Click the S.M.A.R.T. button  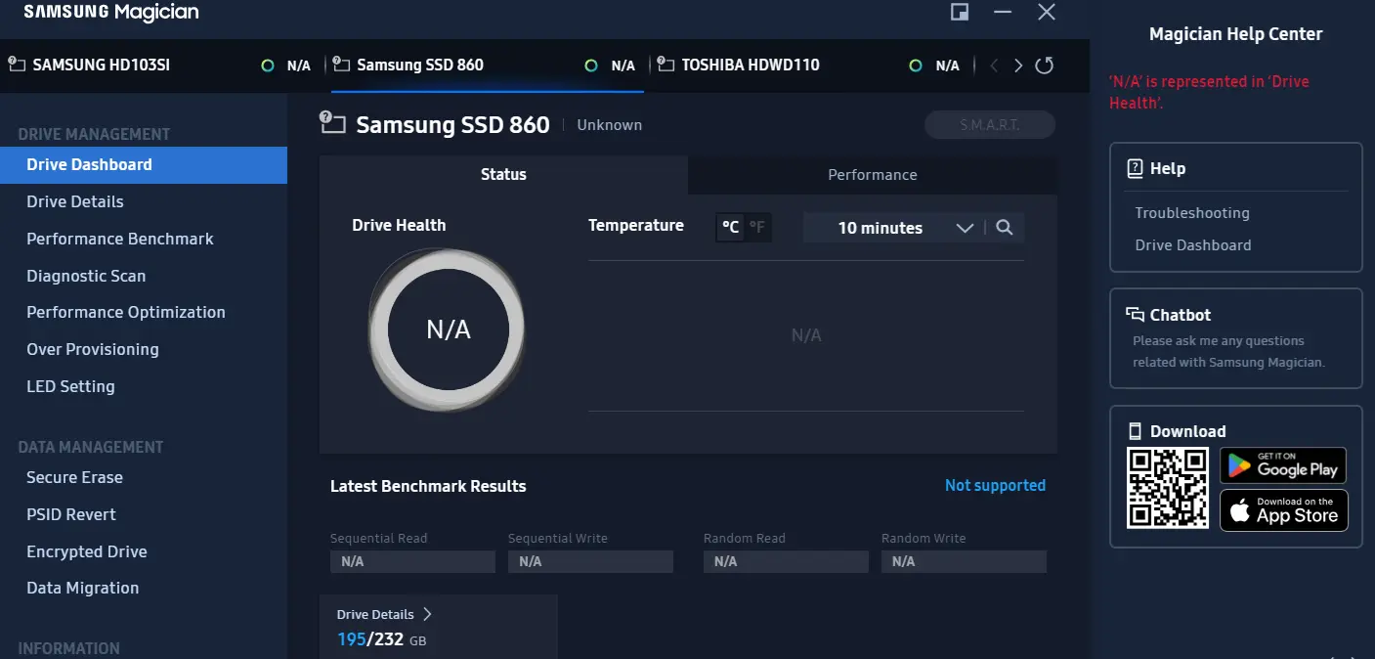(990, 125)
